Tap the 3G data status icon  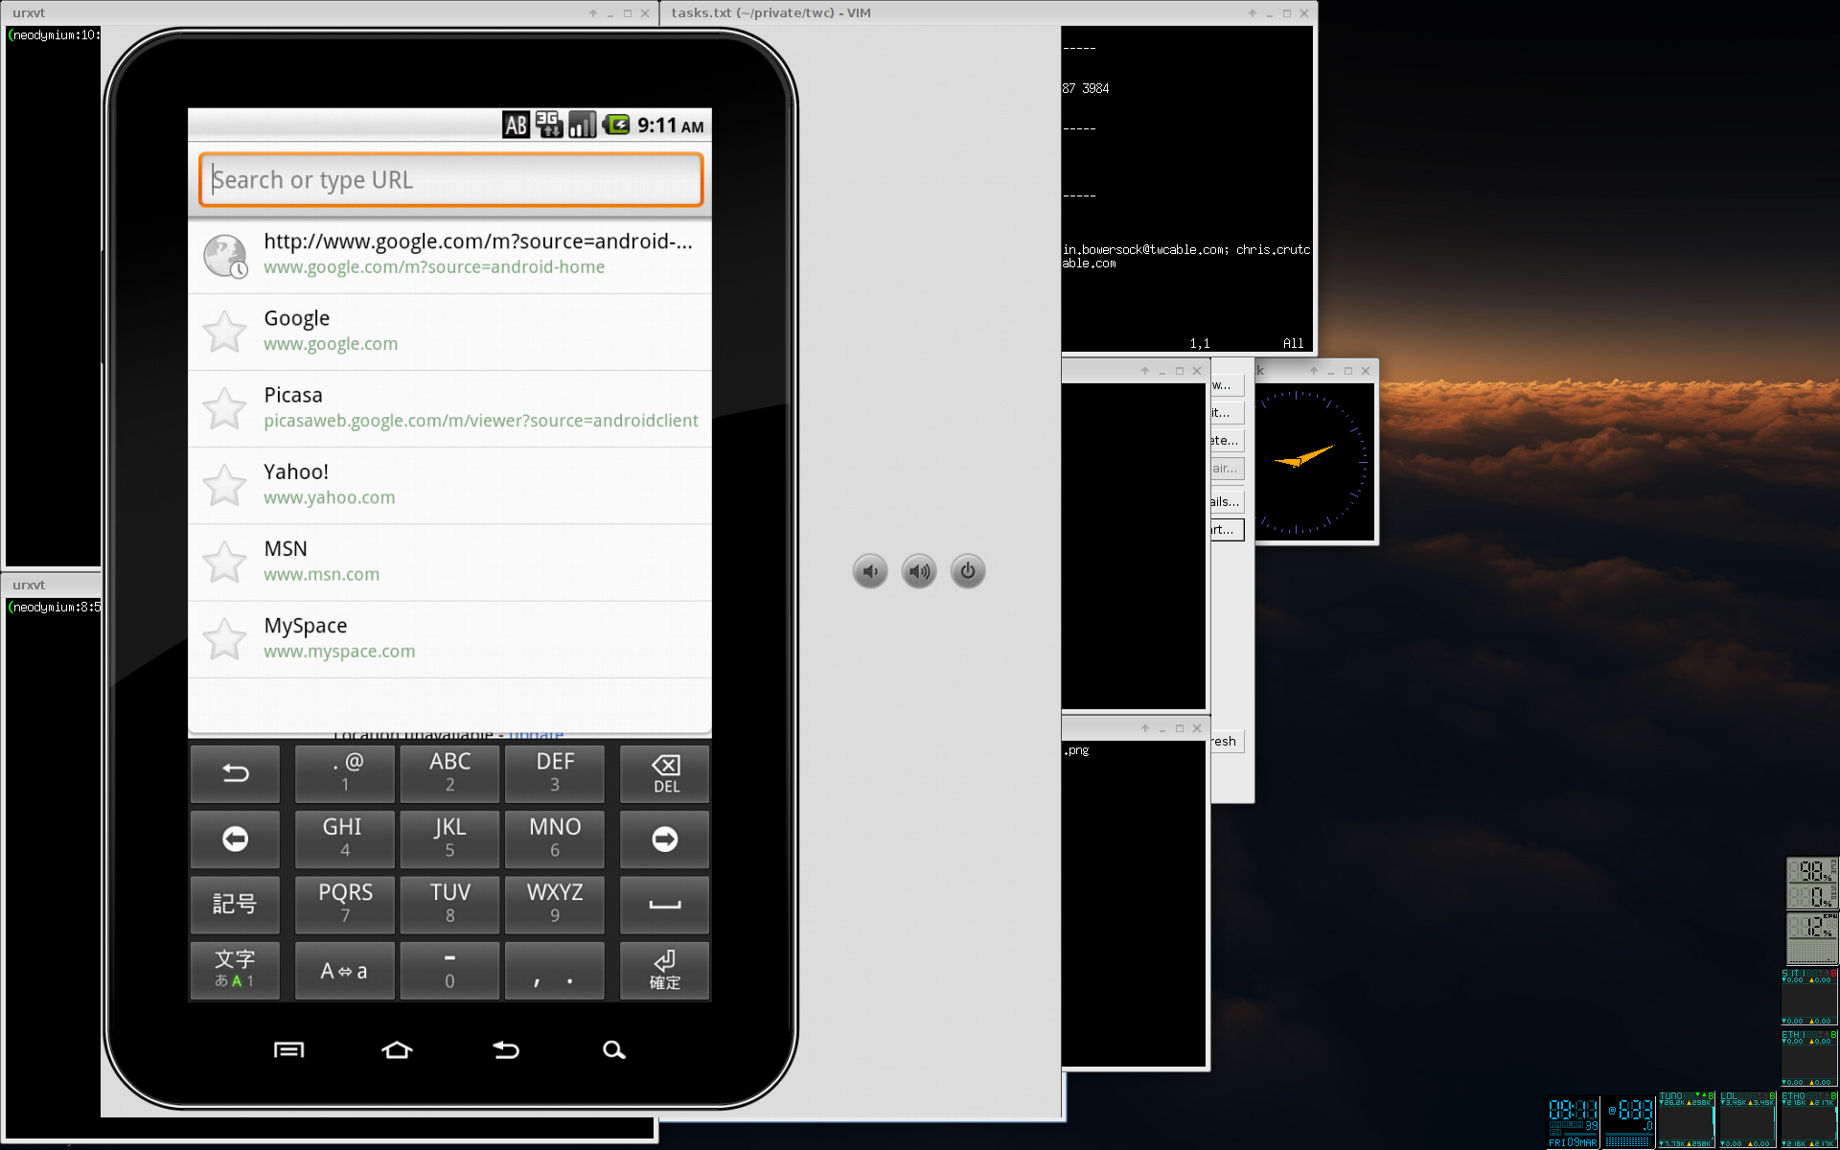pos(548,125)
